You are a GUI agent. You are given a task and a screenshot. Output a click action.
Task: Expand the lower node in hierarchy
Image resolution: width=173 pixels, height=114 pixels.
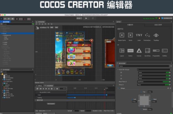[x=3, y=44]
